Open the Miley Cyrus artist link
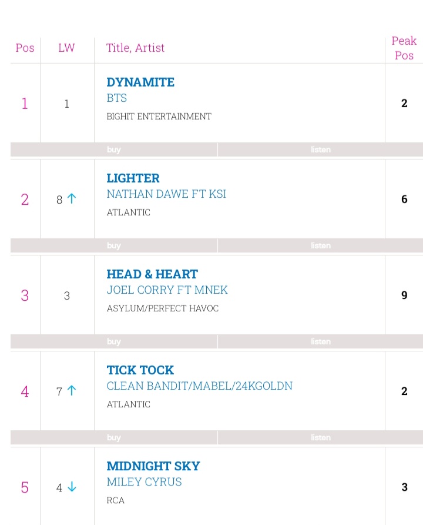 (145, 482)
